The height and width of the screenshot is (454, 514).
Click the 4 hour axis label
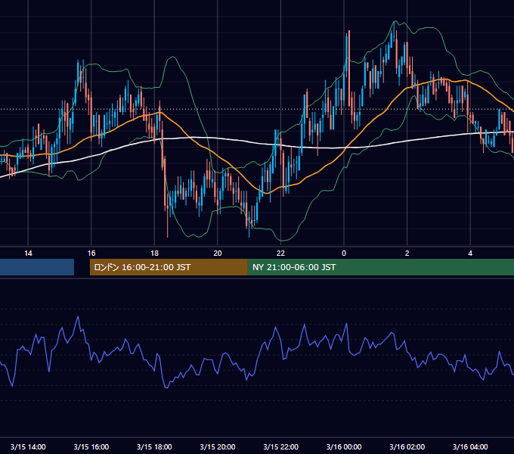[x=470, y=253]
